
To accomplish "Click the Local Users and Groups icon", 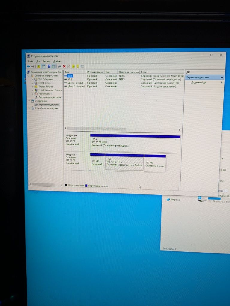I will 36,90.
